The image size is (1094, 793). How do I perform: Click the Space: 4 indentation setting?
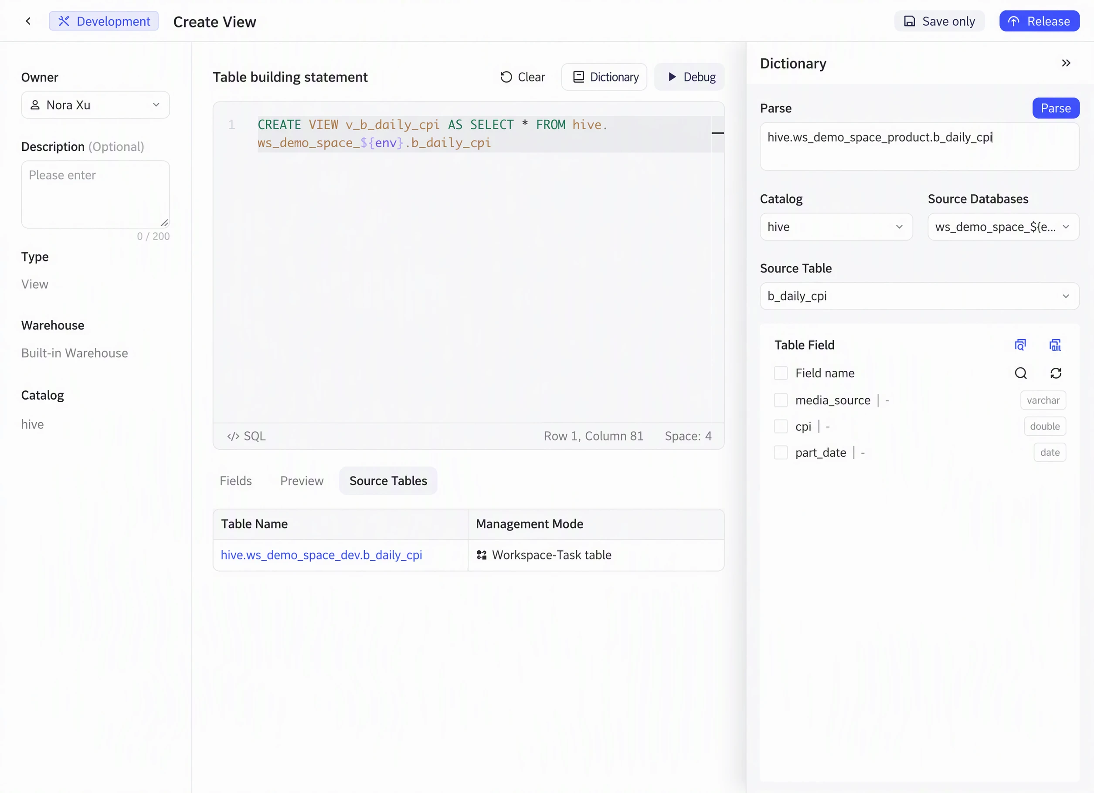688,436
